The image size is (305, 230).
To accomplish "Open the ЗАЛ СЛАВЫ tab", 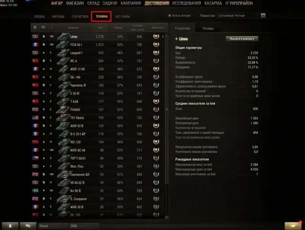I will tap(122, 16).
